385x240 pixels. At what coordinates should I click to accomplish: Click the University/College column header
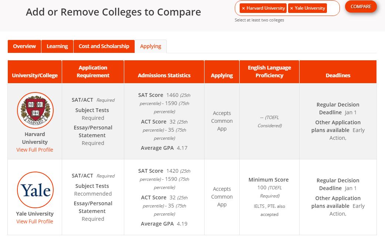coord(35,75)
